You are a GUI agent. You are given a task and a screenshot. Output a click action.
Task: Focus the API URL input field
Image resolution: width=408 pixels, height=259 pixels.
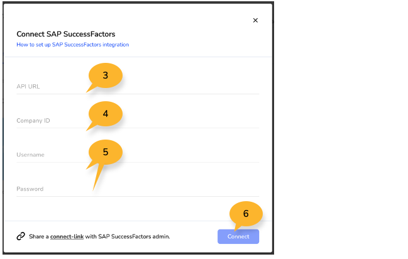(x=137, y=86)
